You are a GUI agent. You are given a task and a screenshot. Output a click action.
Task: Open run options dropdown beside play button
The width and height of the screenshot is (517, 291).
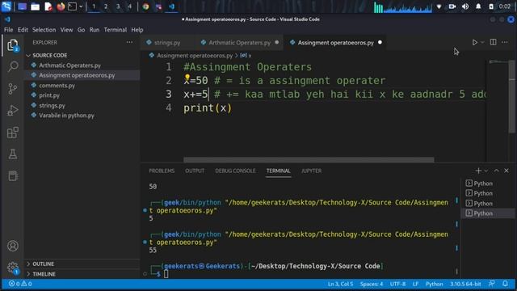coord(482,42)
